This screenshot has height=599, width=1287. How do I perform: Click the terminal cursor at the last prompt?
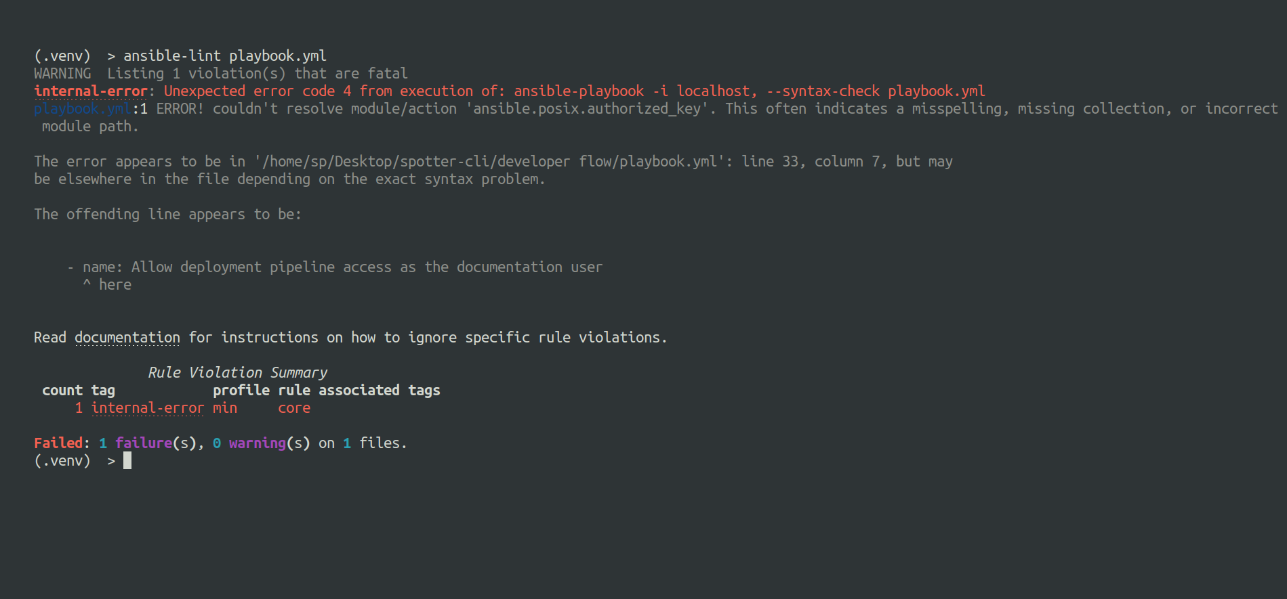[x=127, y=461]
